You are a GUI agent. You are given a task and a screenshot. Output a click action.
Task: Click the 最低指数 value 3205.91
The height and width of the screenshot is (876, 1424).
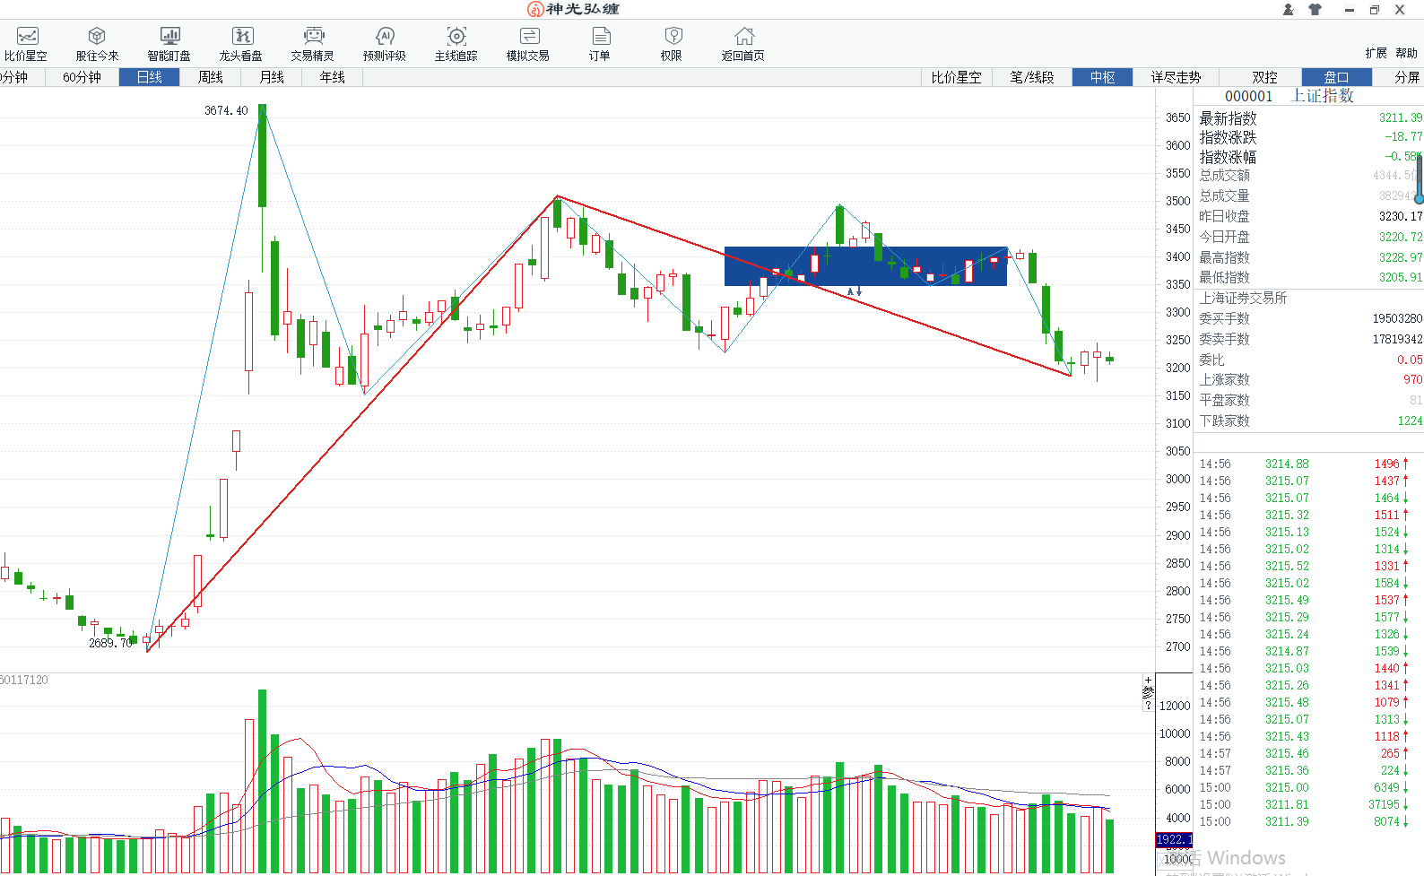click(1401, 277)
